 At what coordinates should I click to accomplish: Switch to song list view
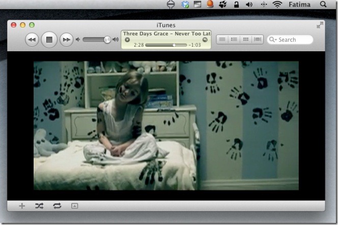coord(222,40)
